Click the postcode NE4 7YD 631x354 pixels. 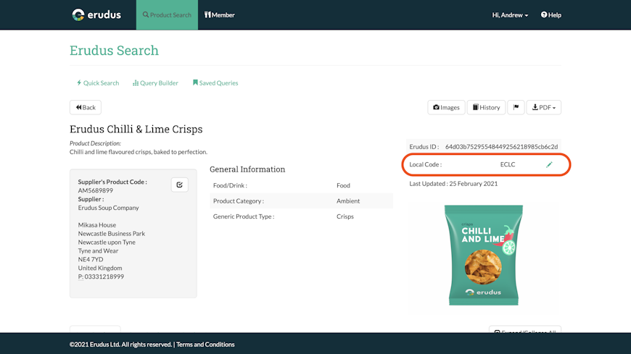pos(91,259)
